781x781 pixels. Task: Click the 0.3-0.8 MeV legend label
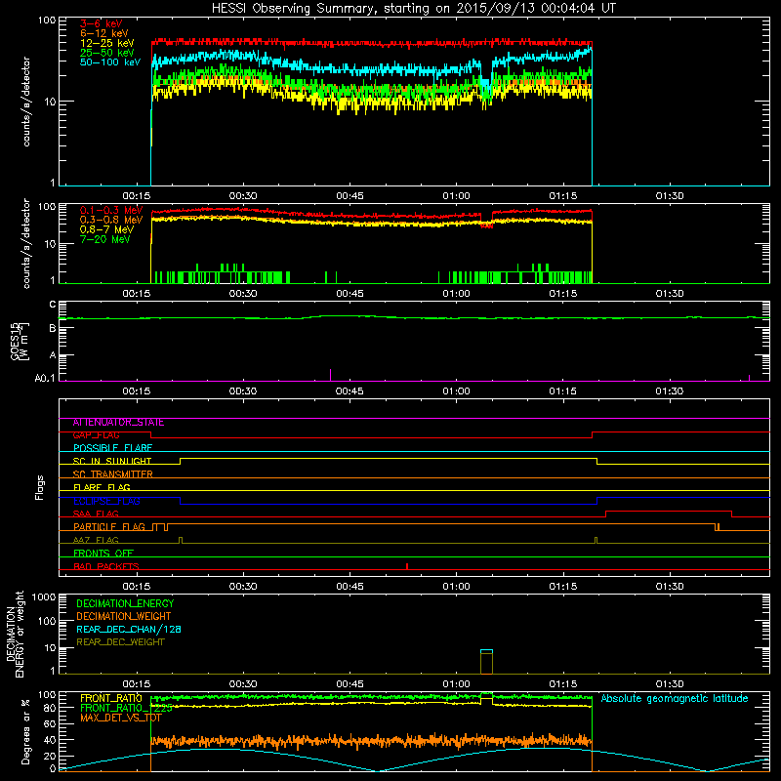click(x=111, y=220)
